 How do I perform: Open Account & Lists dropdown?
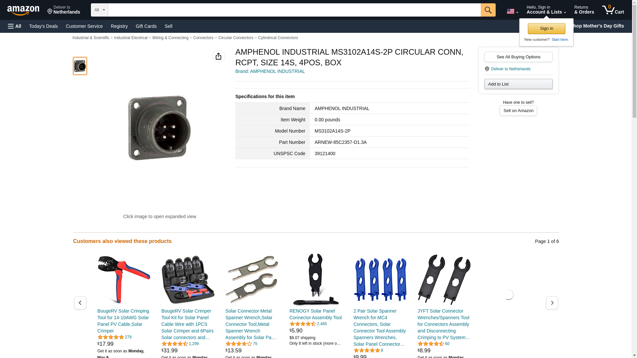pyautogui.click(x=546, y=10)
